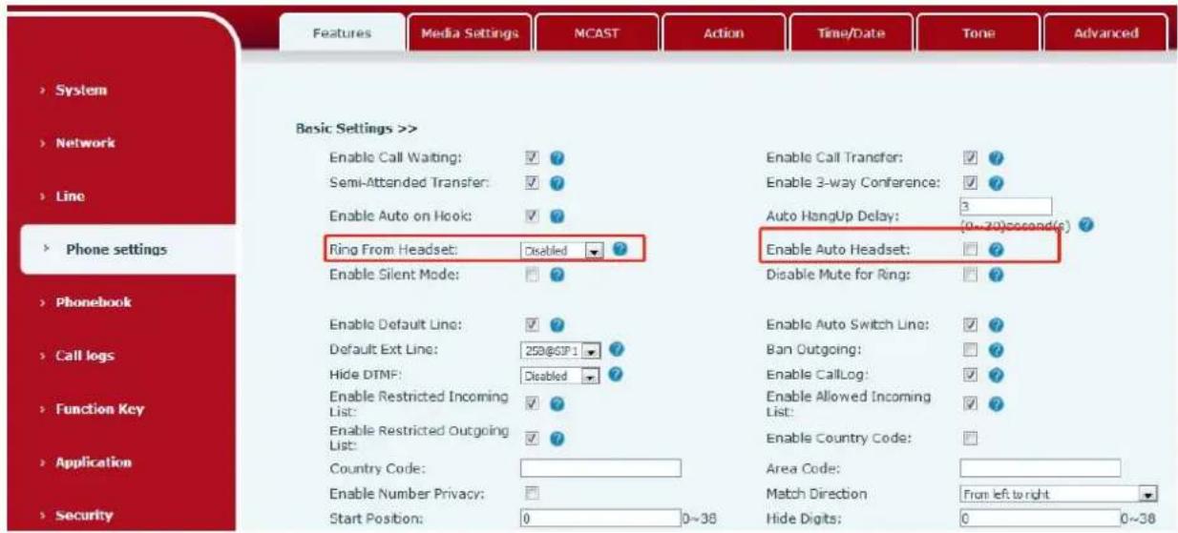The image size is (1178, 533).
Task: Open help for Enable CallLog
Action: click(x=995, y=374)
